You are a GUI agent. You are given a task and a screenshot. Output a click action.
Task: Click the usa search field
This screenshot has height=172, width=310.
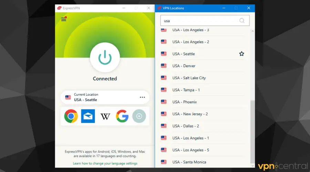tap(205, 21)
